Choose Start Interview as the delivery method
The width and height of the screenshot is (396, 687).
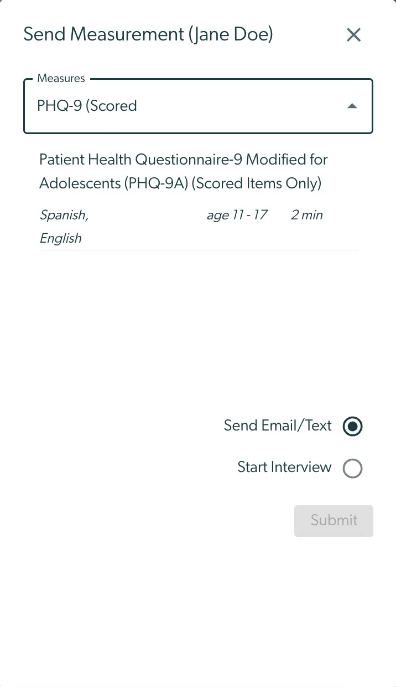pos(352,468)
